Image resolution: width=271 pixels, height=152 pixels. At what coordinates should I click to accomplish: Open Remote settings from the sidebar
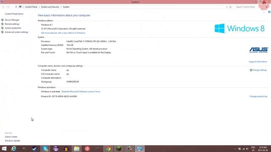pyautogui.click(x=12, y=24)
